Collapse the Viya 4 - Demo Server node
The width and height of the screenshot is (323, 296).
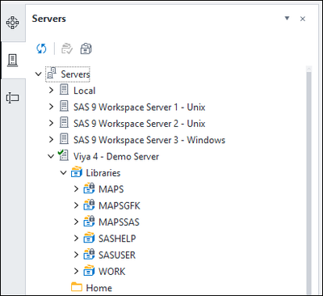[51, 156]
